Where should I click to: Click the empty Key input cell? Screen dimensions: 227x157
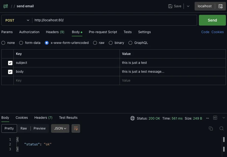[x=67, y=81]
